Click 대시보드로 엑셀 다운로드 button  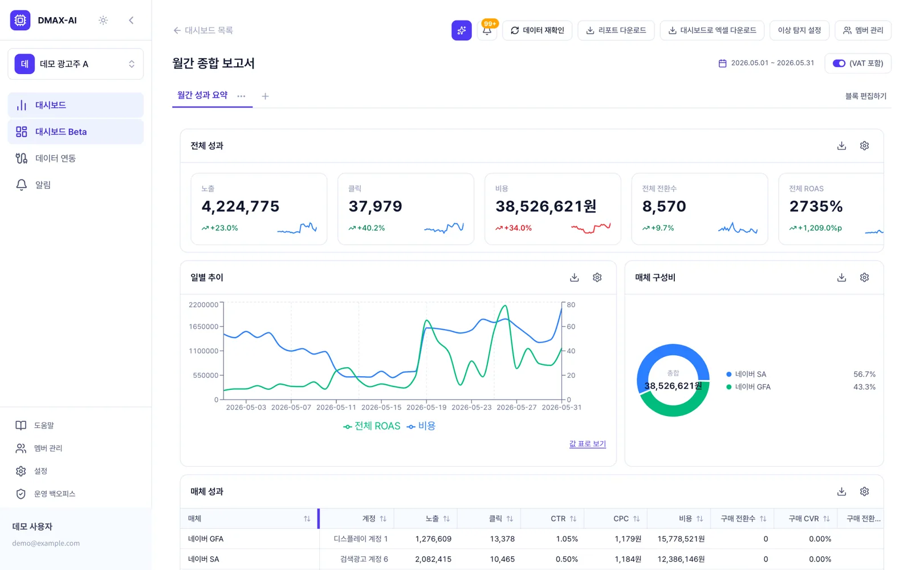pos(712,30)
